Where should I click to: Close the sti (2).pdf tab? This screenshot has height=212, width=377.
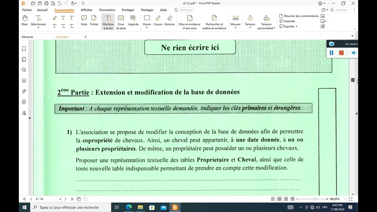86,37
